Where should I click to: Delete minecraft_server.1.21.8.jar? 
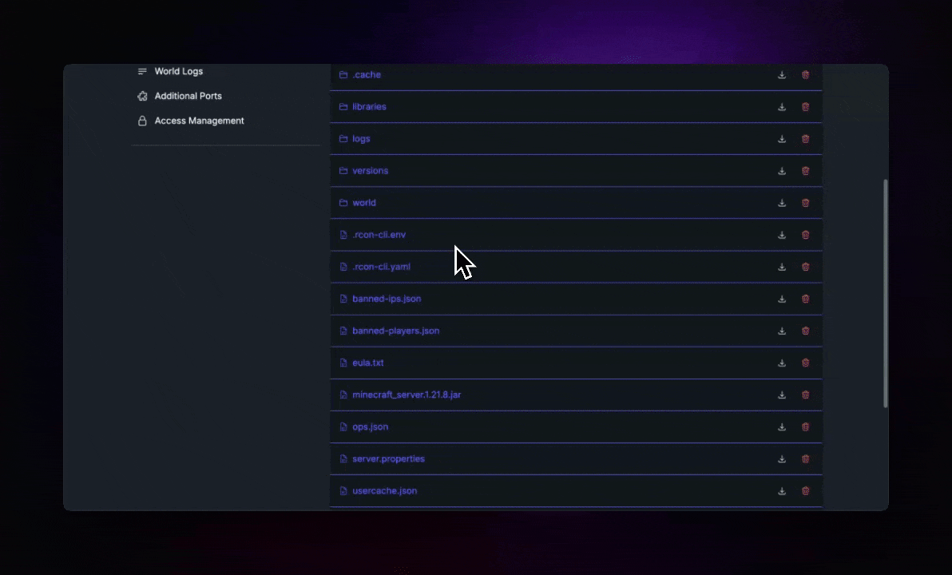(806, 395)
